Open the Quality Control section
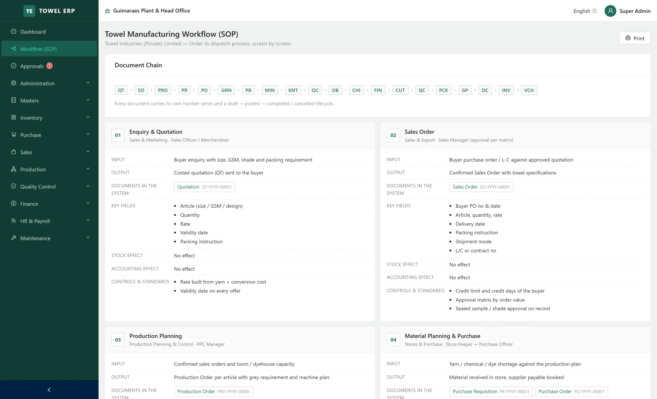The width and height of the screenshot is (657, 399). click(49, 186)
